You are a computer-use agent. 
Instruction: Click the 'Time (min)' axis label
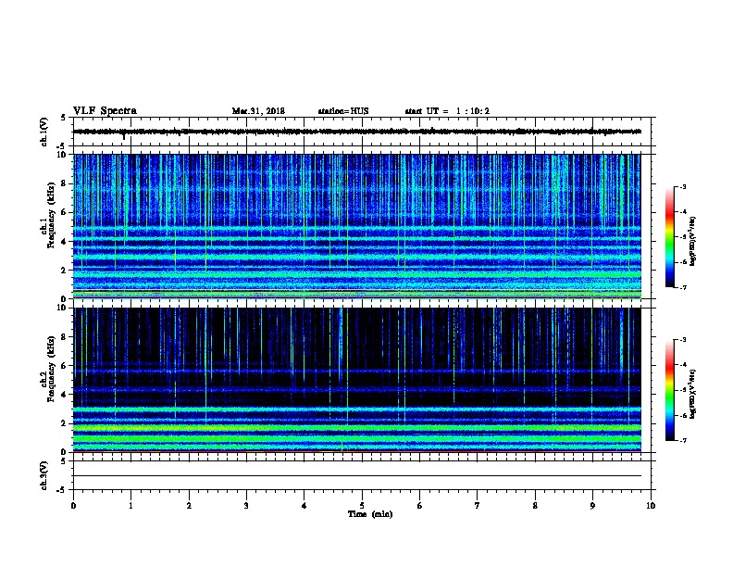[x=370, y=514]
